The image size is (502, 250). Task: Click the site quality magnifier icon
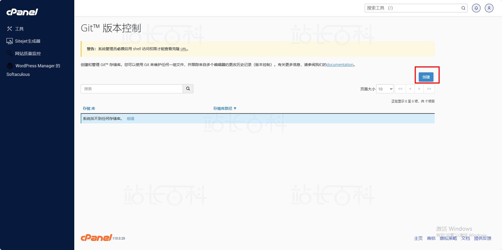tap(10, 53)
